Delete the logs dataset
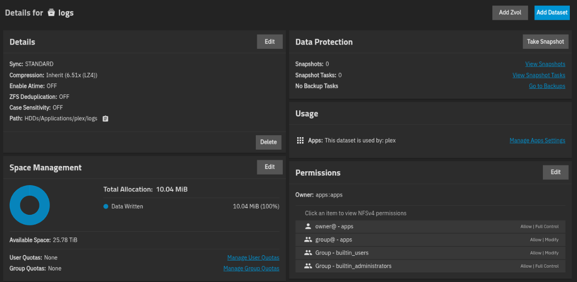This screenshot has width=577, height=282. [268, 142]
